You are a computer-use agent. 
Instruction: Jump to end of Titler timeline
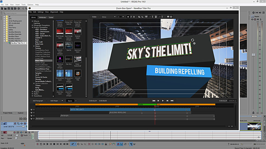172,101
